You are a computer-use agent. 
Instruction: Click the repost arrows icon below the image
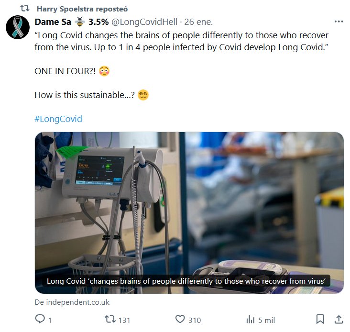[x=109, y=319]
